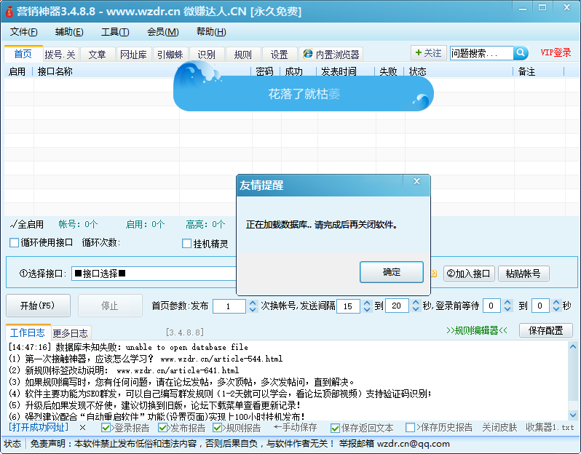Switch to the 识别 tab

206,55
